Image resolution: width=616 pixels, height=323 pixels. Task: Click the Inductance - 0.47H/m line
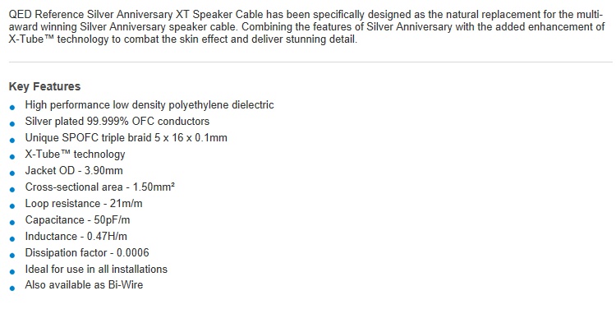pos(76,236)
